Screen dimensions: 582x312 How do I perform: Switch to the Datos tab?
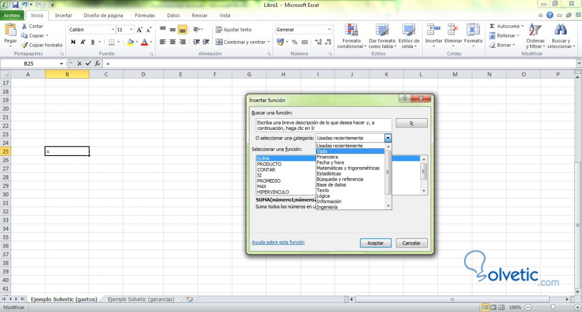tap(174, 16)
